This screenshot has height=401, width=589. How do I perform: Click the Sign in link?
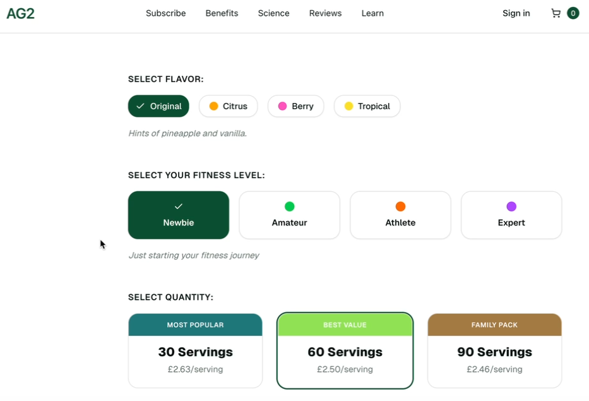pos(516,13)
